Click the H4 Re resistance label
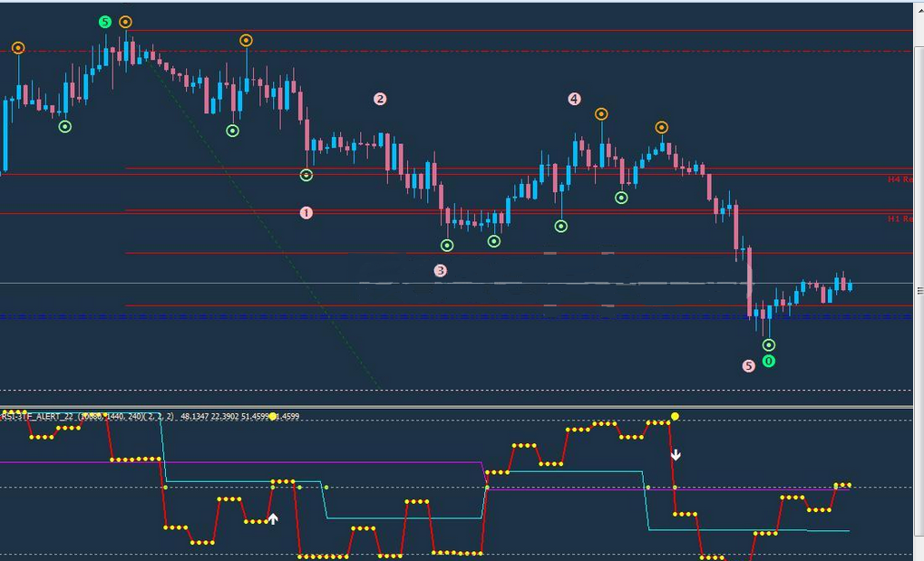924x561 pixels. pyautogui.click(x=900, y=179)
